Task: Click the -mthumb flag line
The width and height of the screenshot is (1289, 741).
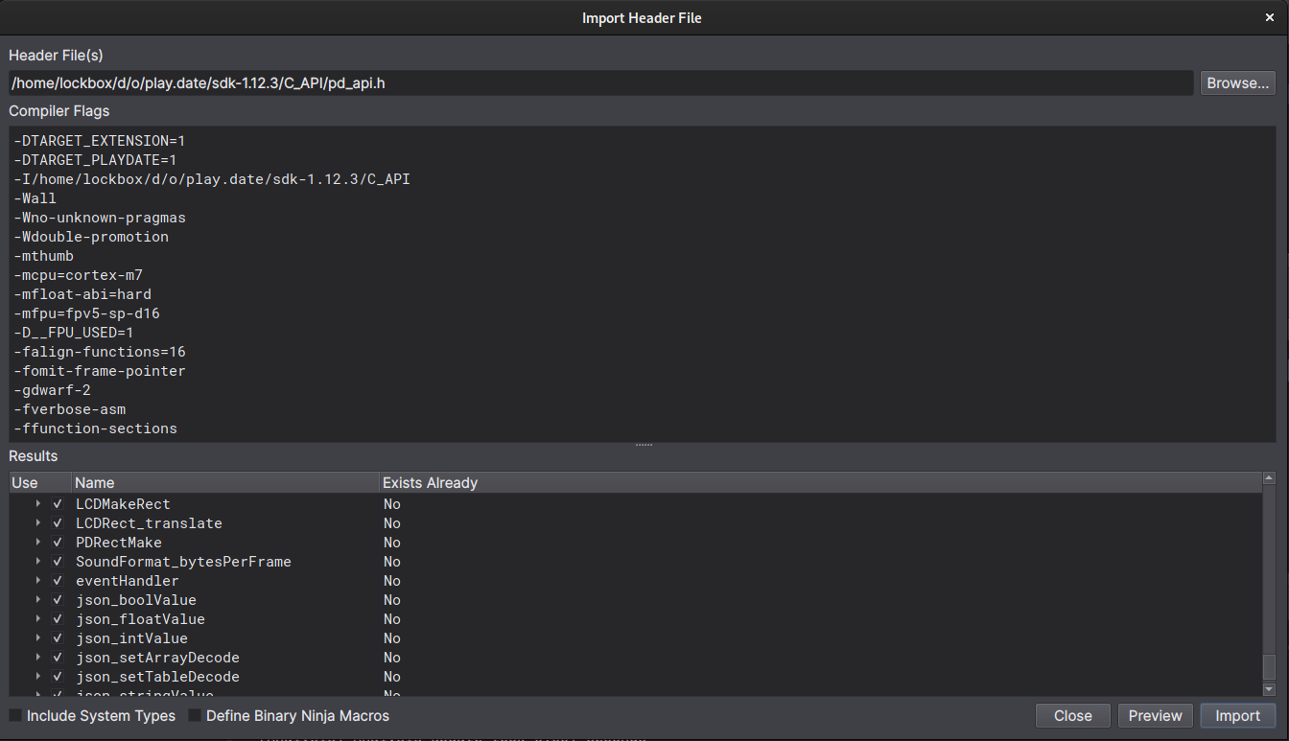Action: 44,256
